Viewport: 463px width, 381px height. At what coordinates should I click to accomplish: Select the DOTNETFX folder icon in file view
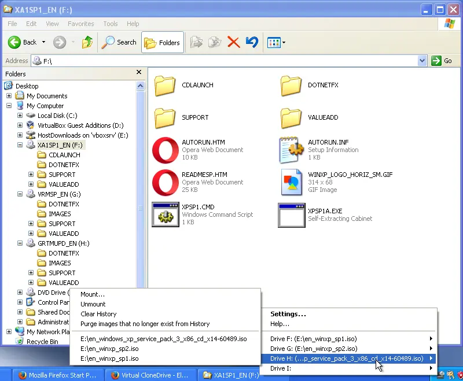291,86
